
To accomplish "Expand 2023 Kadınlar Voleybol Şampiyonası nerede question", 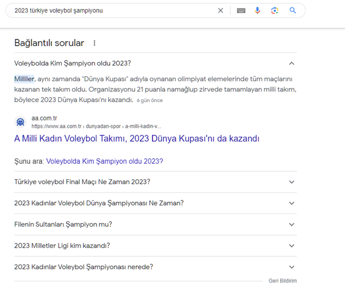I will tap(155, 267).
